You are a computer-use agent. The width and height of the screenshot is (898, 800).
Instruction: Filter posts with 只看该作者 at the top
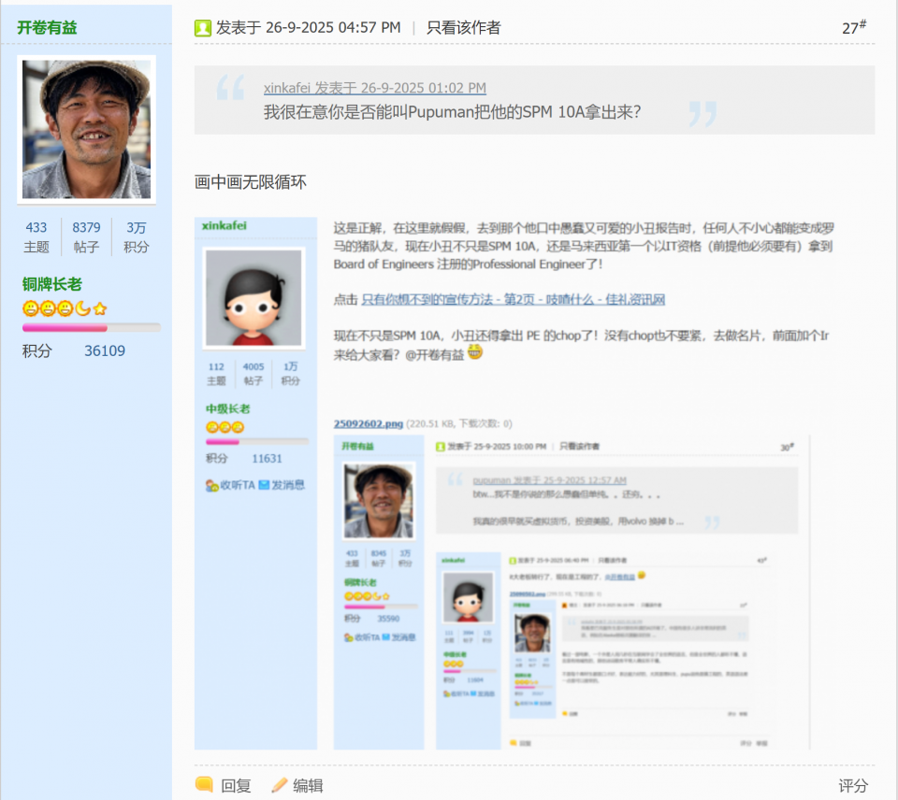pyautogui.click(x=463, y=28)
